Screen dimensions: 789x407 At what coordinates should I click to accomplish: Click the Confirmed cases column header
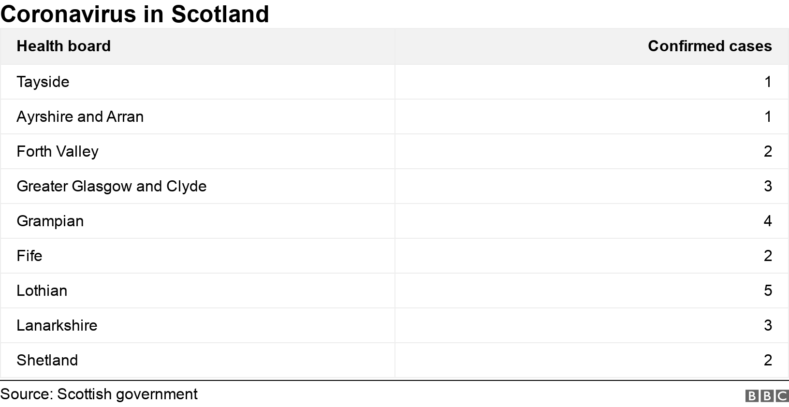709,46
